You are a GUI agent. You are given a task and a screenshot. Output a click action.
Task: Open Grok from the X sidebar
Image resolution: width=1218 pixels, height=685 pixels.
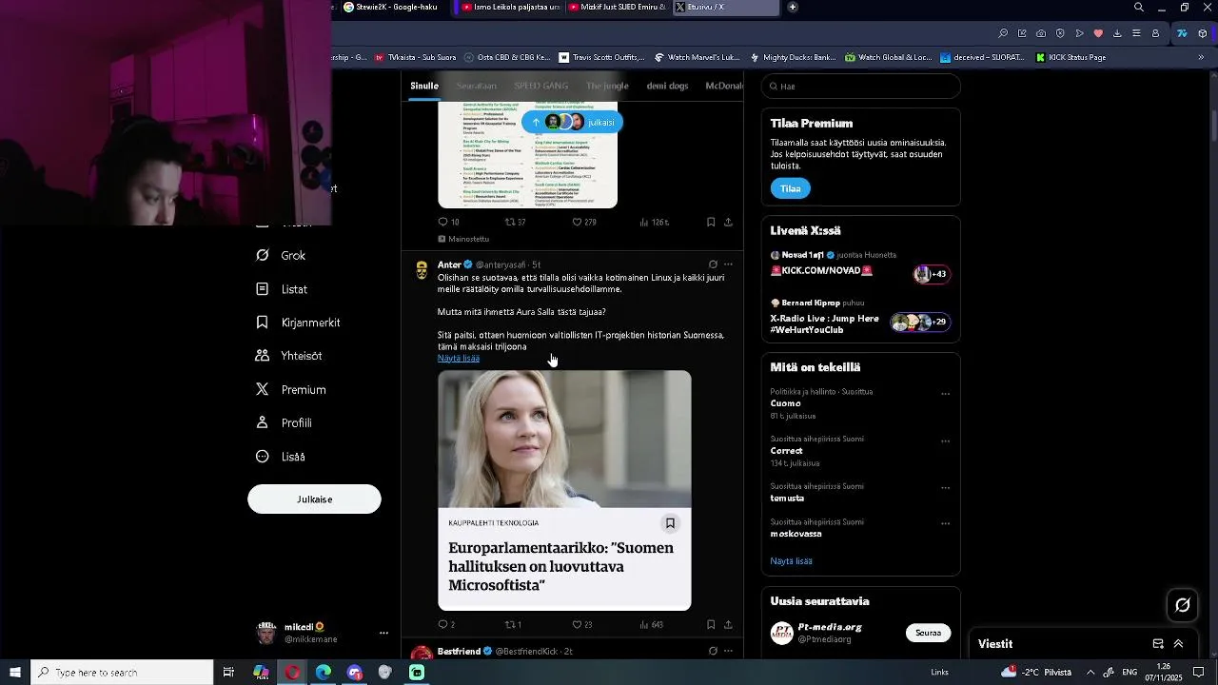(x=281, y=256)
